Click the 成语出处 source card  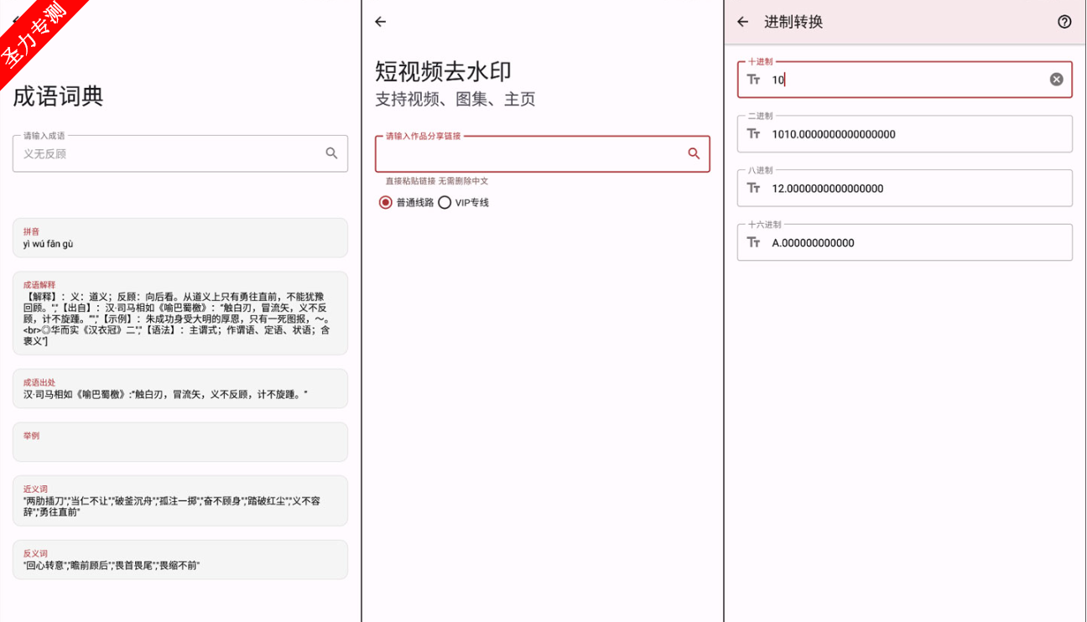point(180,388)
